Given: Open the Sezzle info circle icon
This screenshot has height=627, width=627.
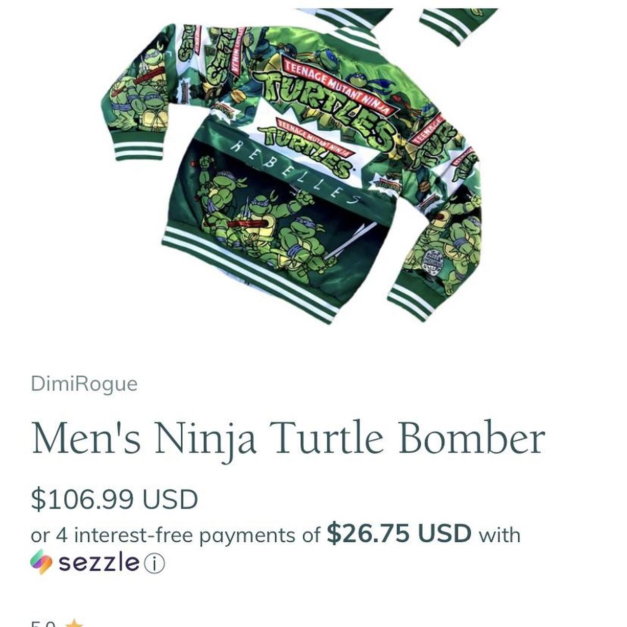Looking at the screenshot, I should [x=155, y=564].
